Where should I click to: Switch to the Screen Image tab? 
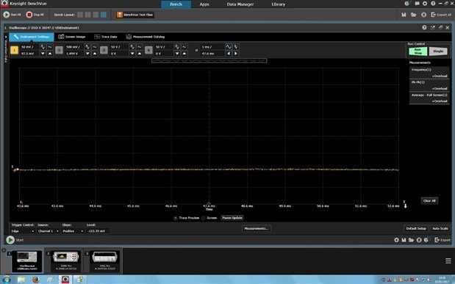coord(72,37)
